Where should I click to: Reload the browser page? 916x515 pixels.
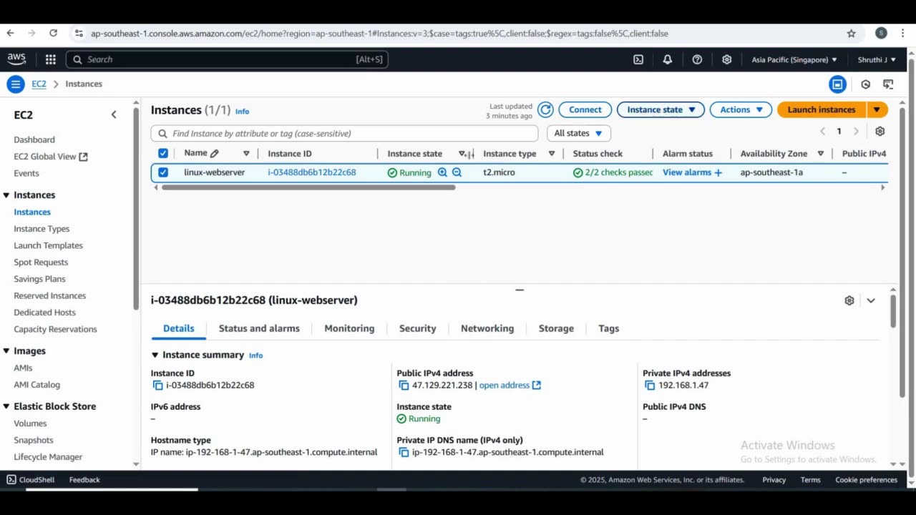tap(53, 33)
